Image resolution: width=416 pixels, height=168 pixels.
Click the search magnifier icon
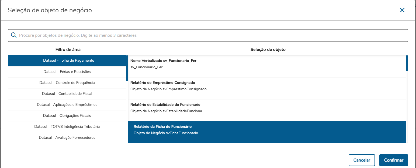click(x=14, y=35)
